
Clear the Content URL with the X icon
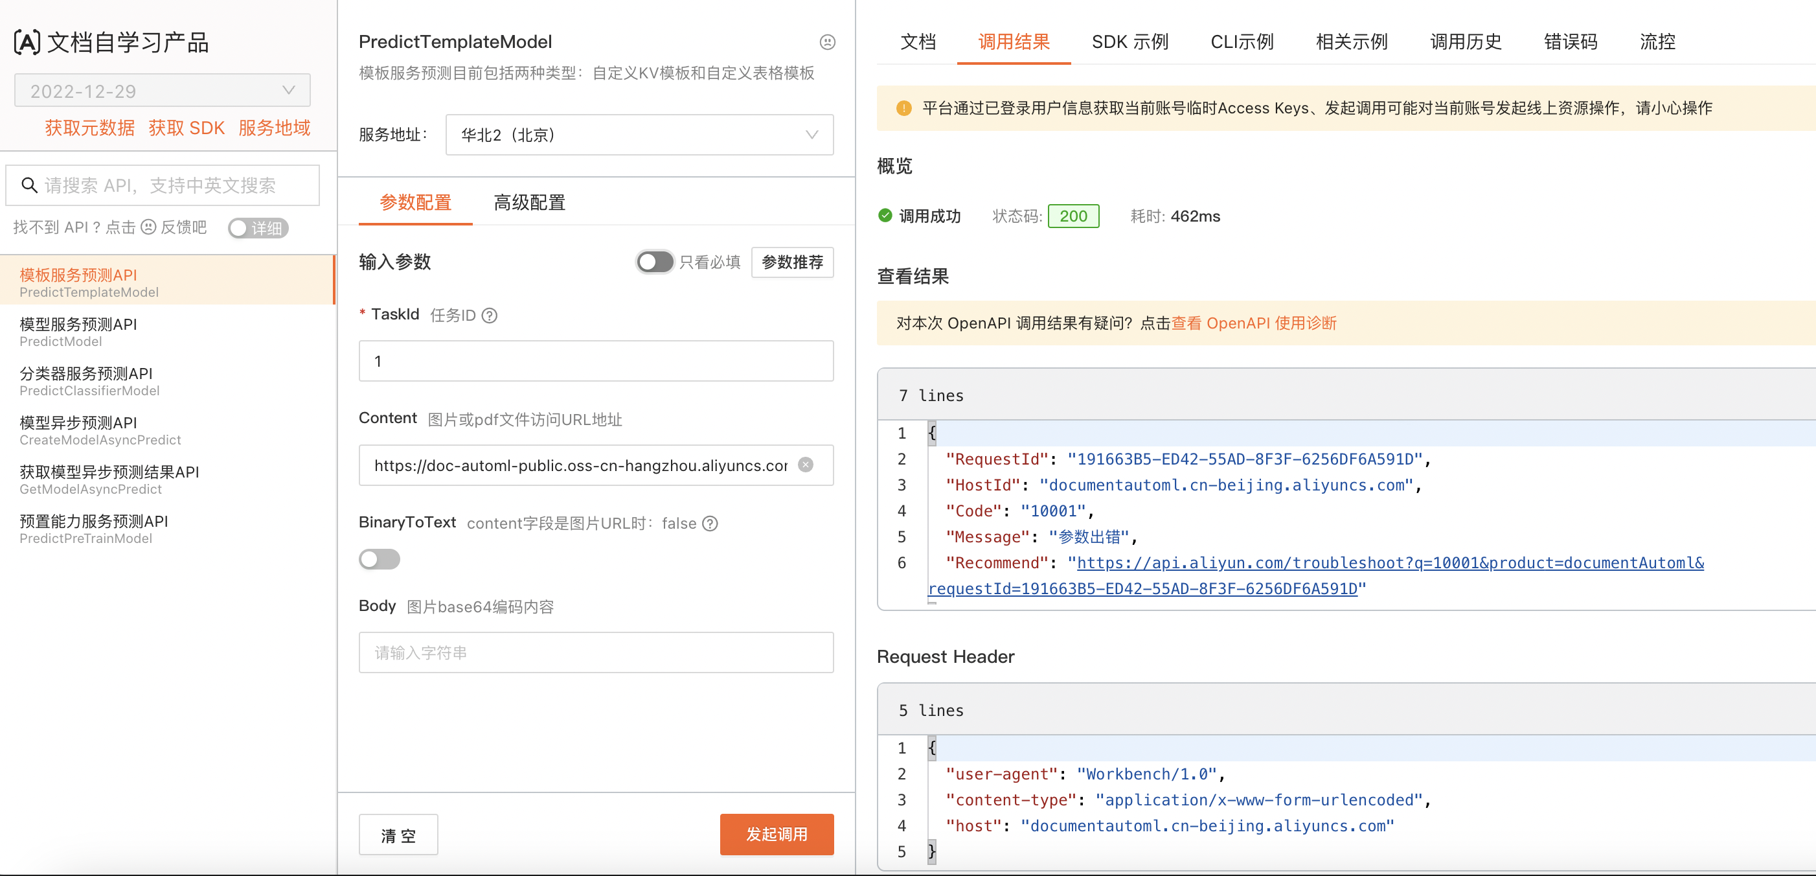tap(806, 465)
